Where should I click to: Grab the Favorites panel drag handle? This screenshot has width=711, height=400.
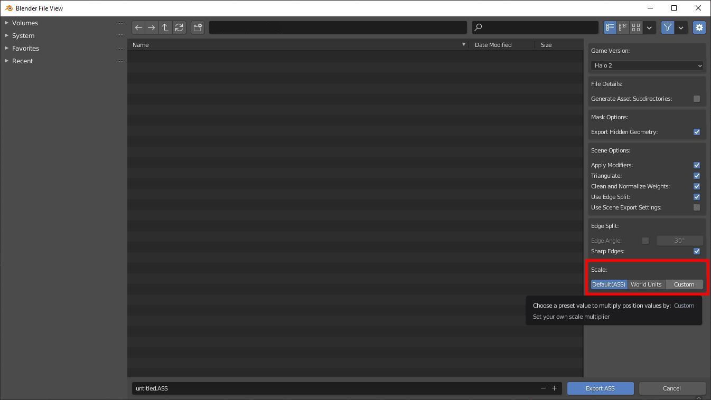120,48
